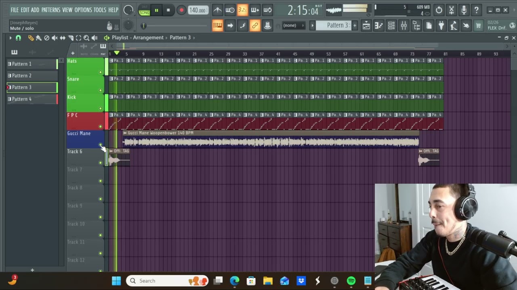Screen dimensions: 517x290
Task: Expand the Playlist - Arrangement breadcrumb
Action: [x=138, y=37]
